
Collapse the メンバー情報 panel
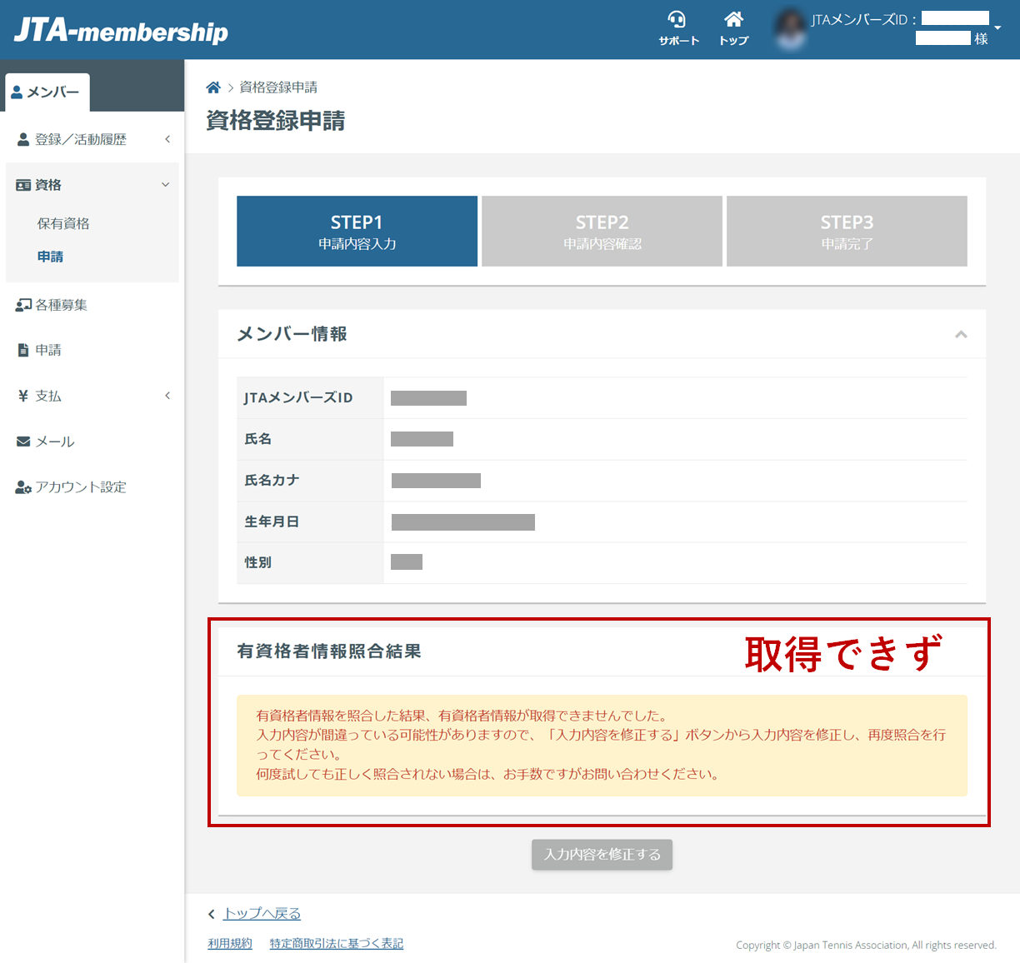(961, 334)
